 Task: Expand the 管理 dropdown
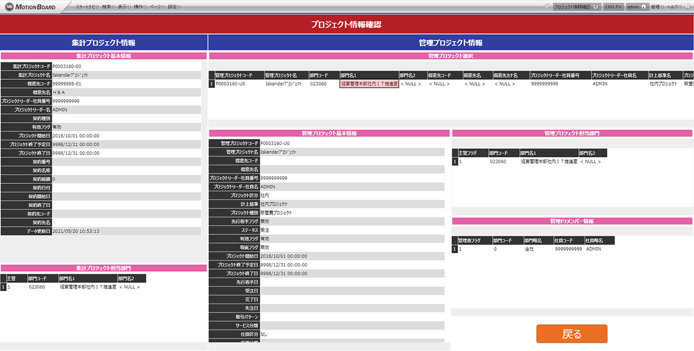[657, 7]
